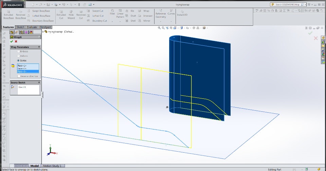326x171 pixels.
Task: Select the Extruded Boss/Base tool
Action: coord(8,15)
